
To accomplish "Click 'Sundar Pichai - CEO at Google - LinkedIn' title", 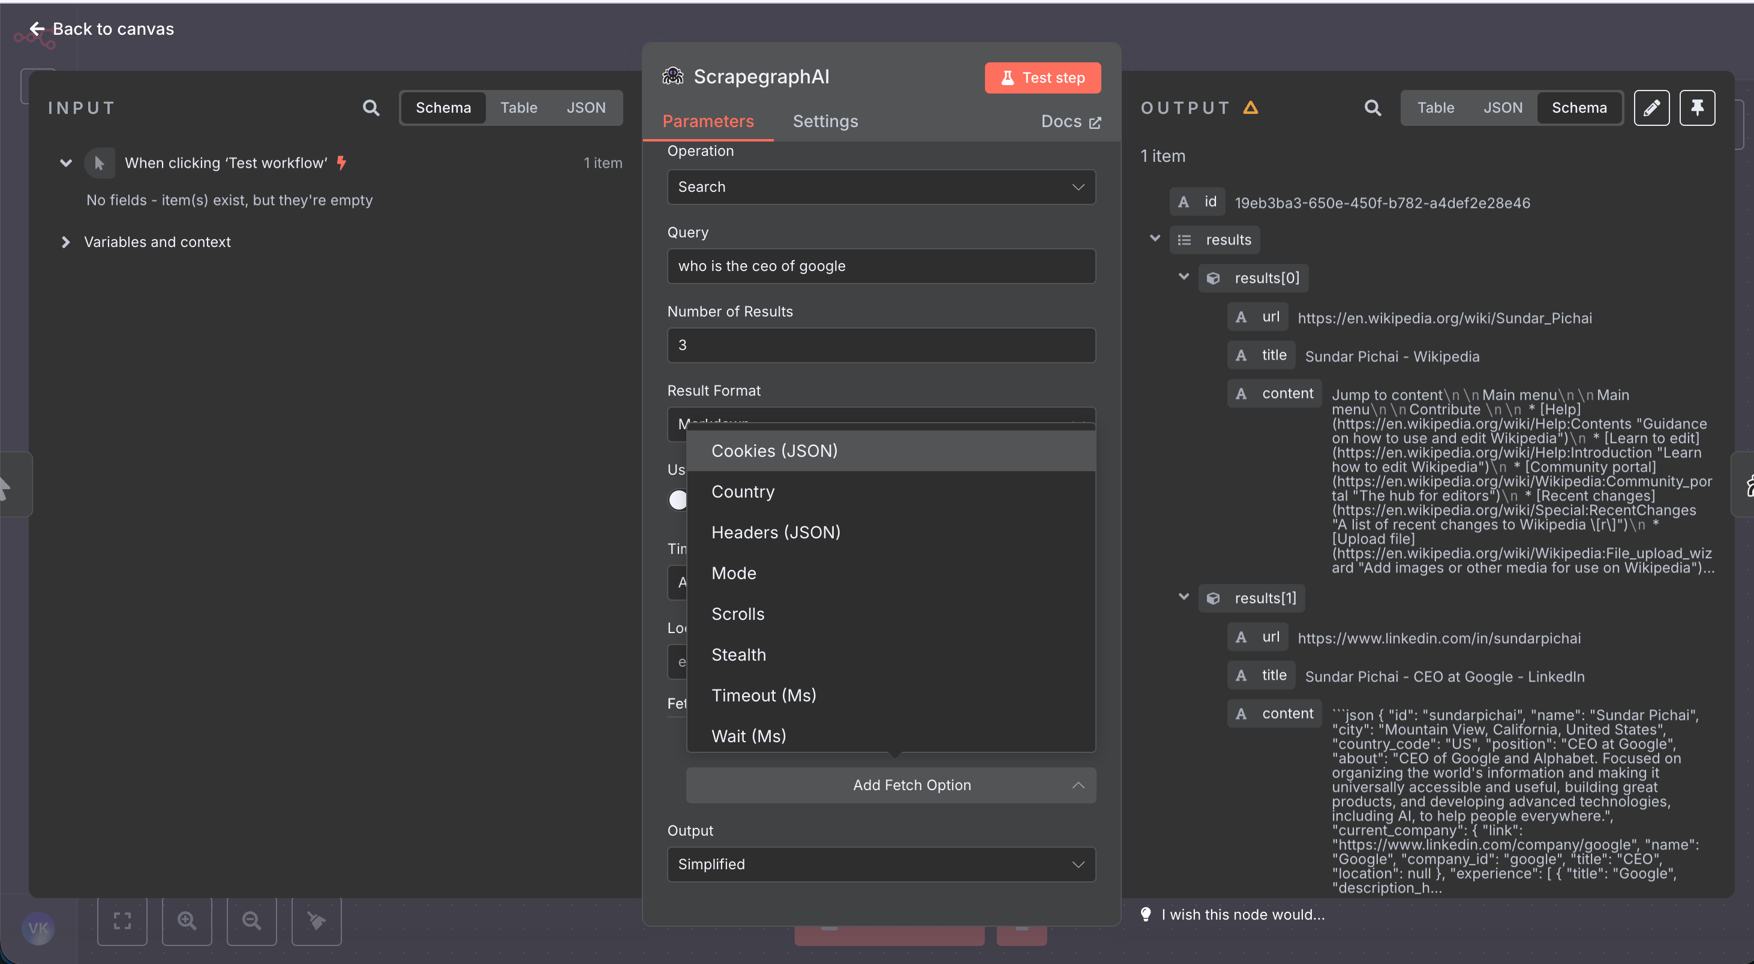I will coord(1444,677).
